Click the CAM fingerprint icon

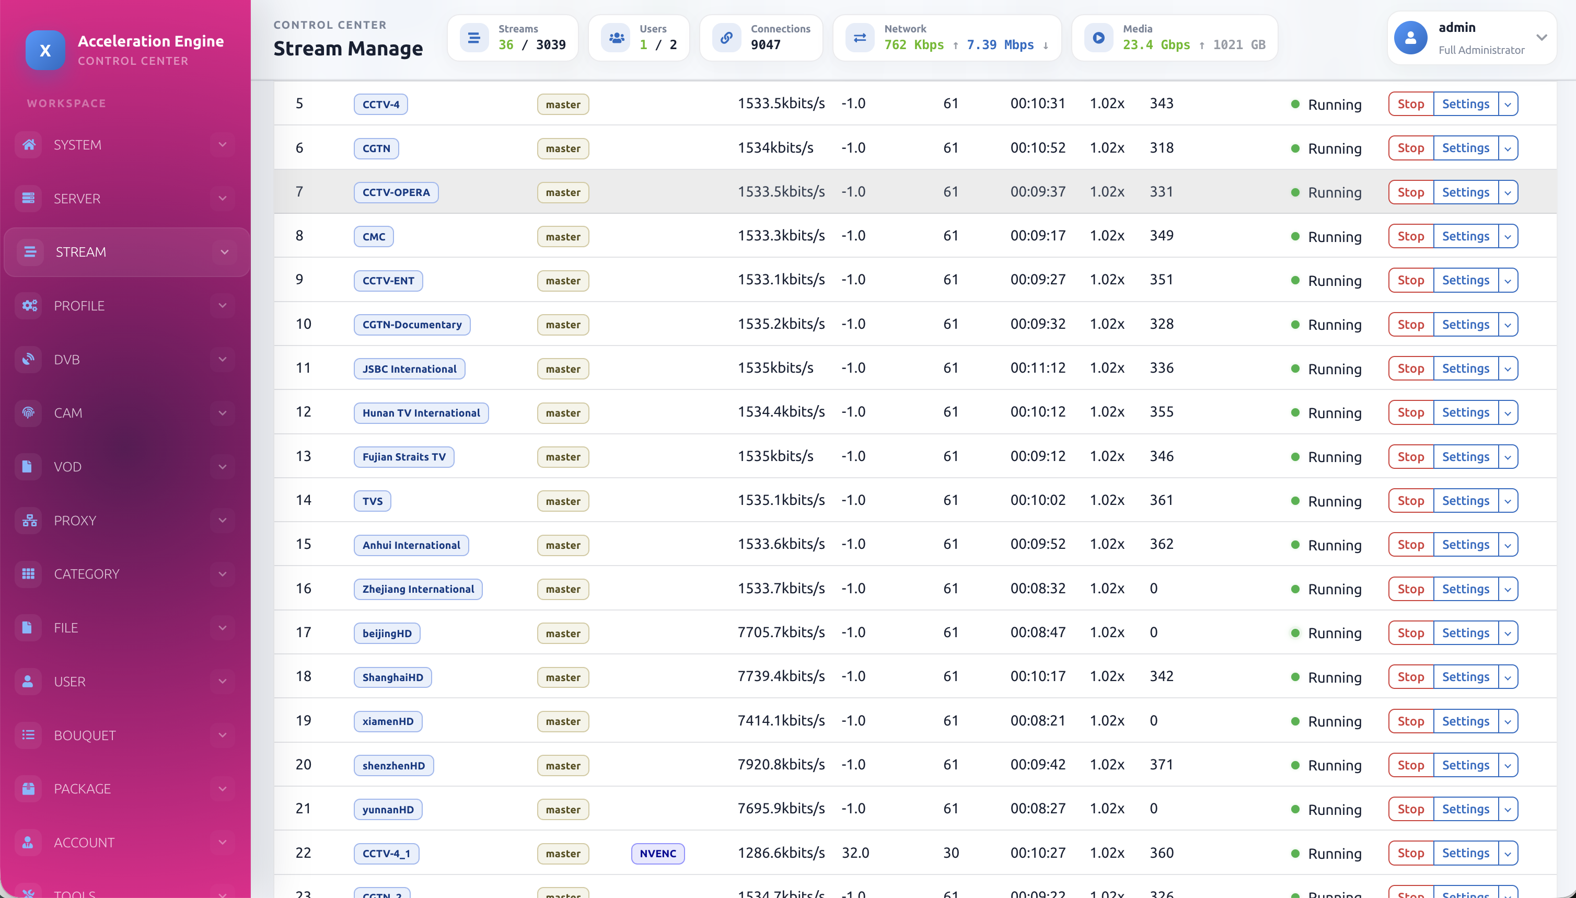coord(28,412)
